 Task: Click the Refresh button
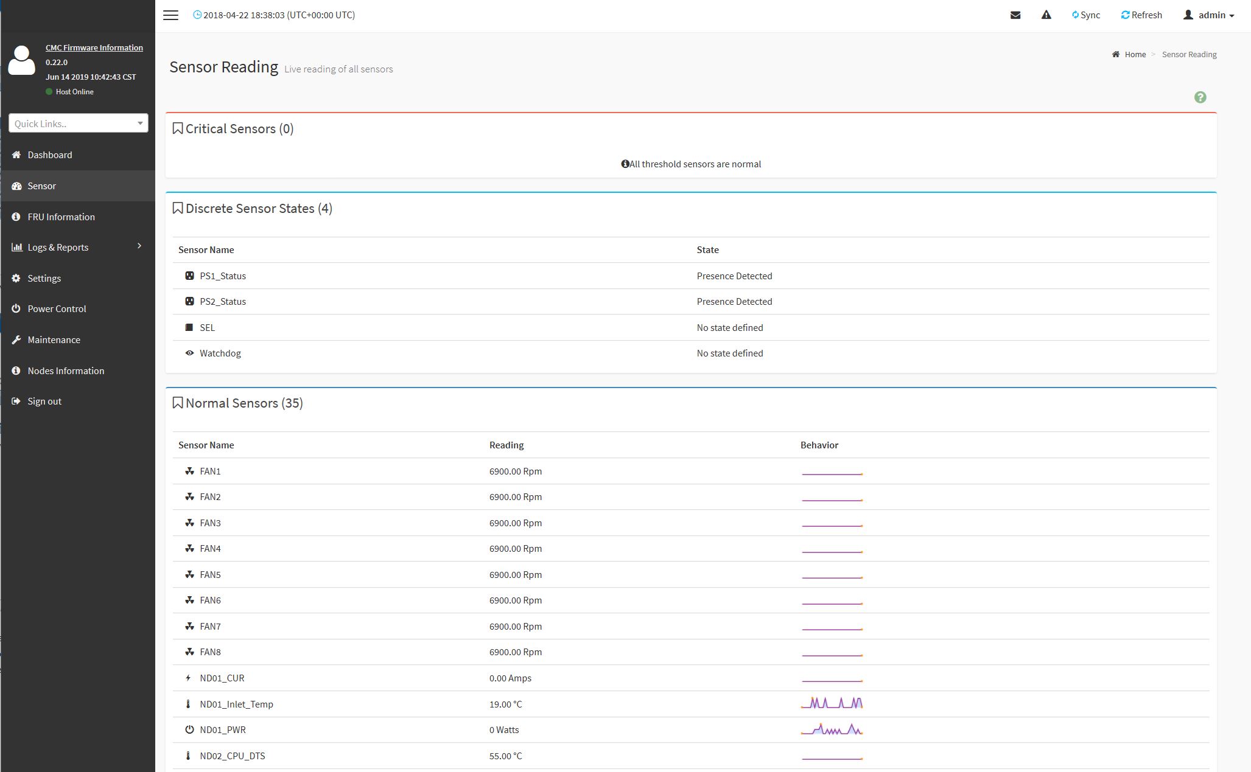pos(1141,15)
